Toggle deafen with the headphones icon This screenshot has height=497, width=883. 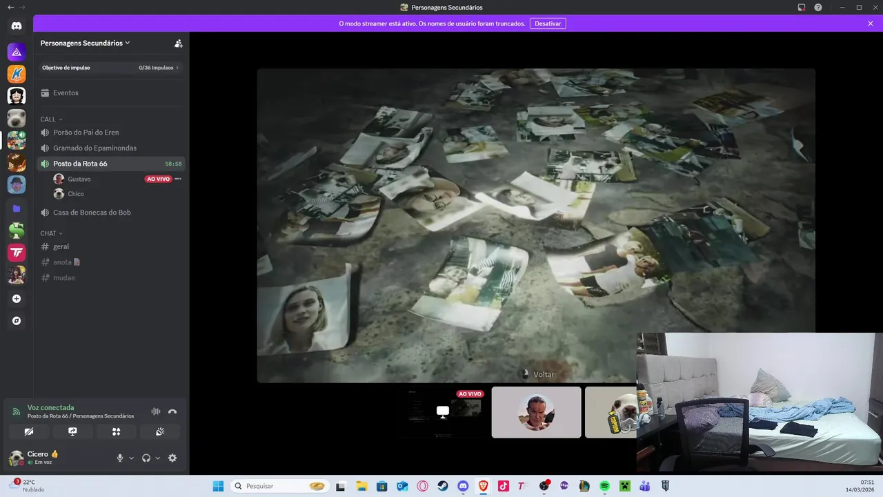[146, 458]
